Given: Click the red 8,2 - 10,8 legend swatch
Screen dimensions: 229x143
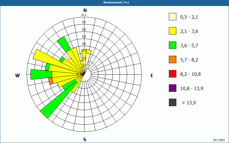Looking at the screenshot, I should [173, 74].
